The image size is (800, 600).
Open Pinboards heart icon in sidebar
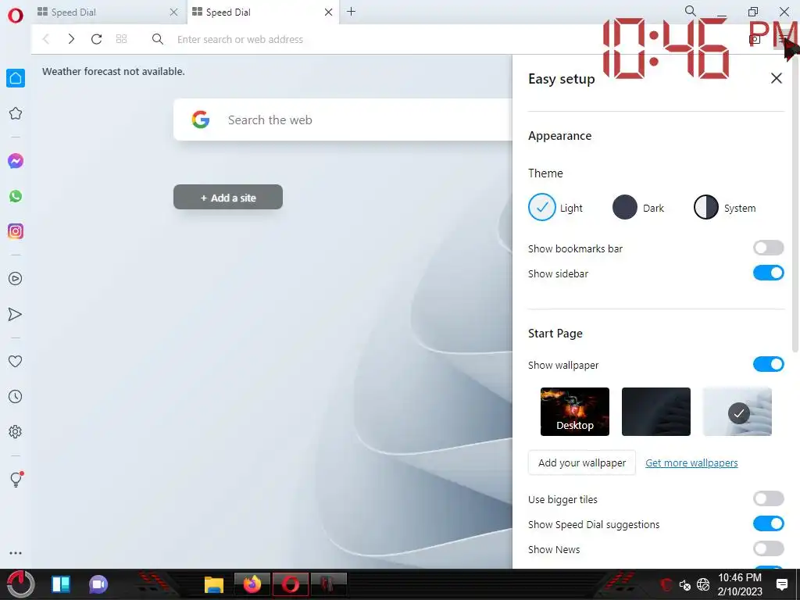click(16, 361)
